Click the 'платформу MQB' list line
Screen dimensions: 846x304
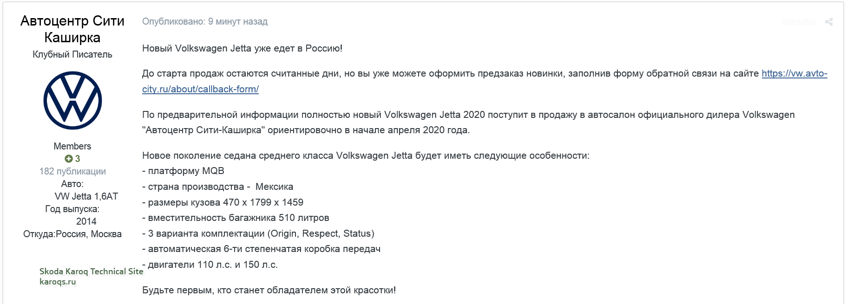pos(183,171)
